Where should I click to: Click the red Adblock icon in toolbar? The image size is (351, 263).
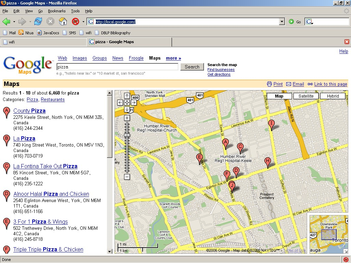point(75,22)
